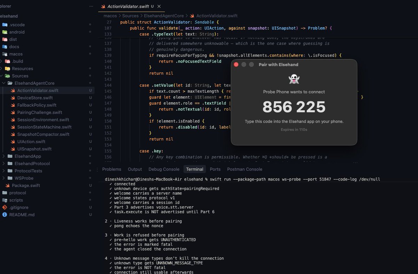The height and width of the screenshot is (274, 418).
Task: Click 'Probe Phone wants to connect' text
Action: click(x=294, y=92)
